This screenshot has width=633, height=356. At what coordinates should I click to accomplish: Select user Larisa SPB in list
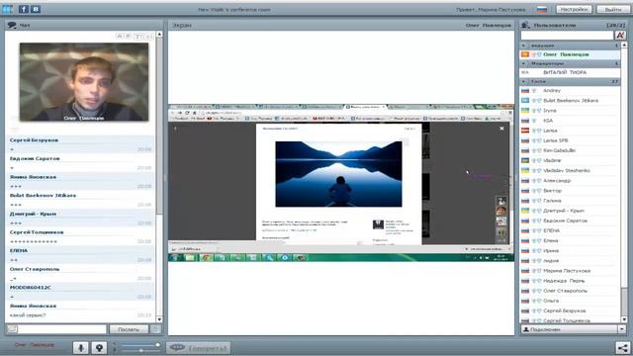(x=570, y=140)
